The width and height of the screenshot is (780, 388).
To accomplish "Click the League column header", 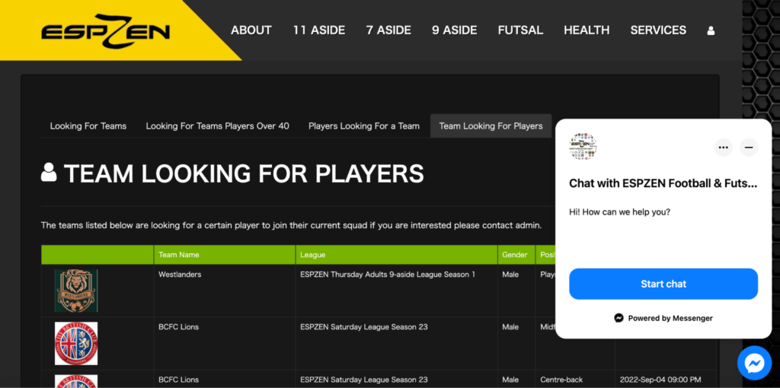I will coord(396,255).
